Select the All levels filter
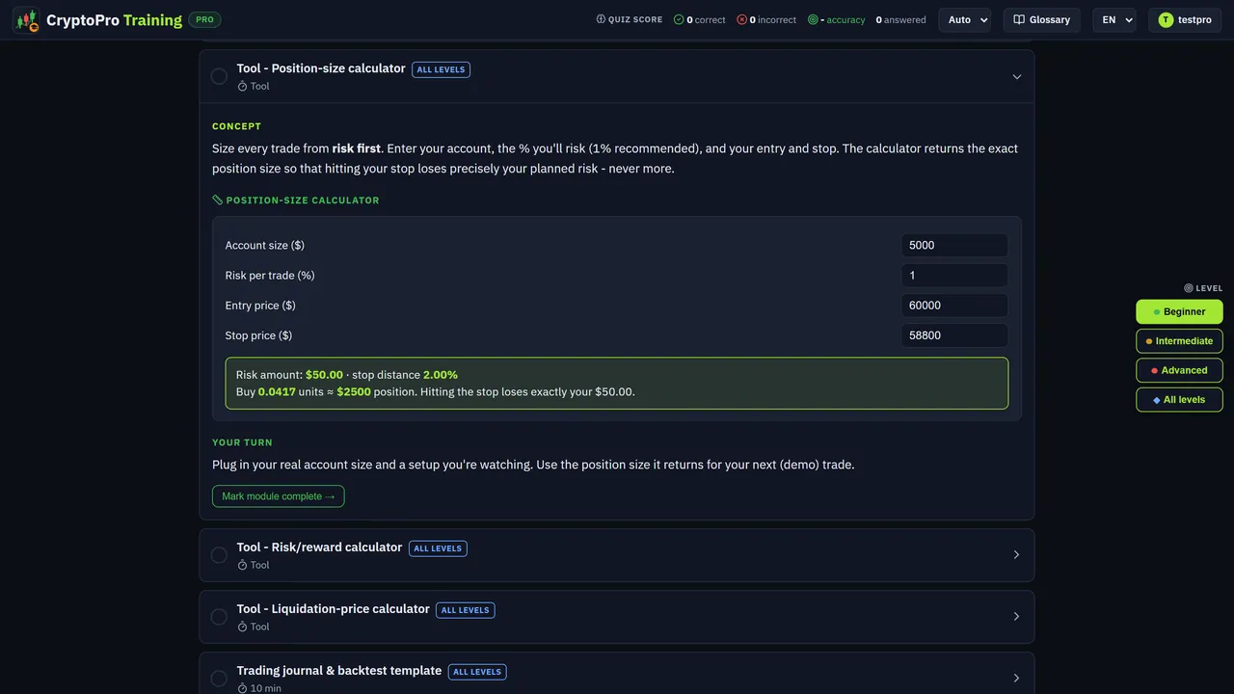This screenshot has width=1234, height=694. [1179, 399]
